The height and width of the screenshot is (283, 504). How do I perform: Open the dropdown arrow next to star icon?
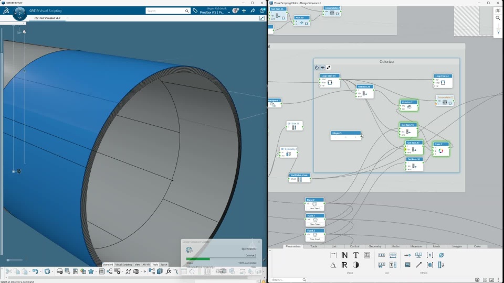click(96, 272)
